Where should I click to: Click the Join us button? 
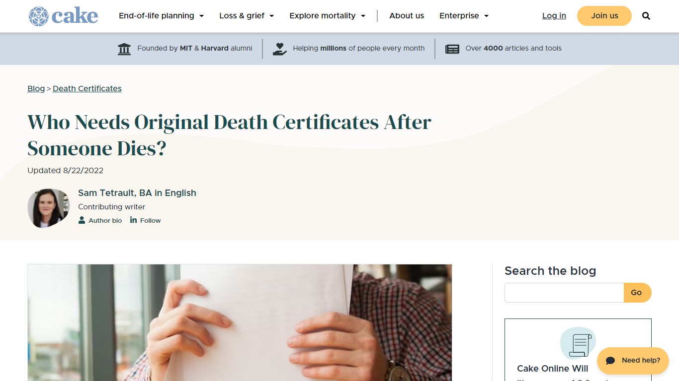tap(604, 16)
